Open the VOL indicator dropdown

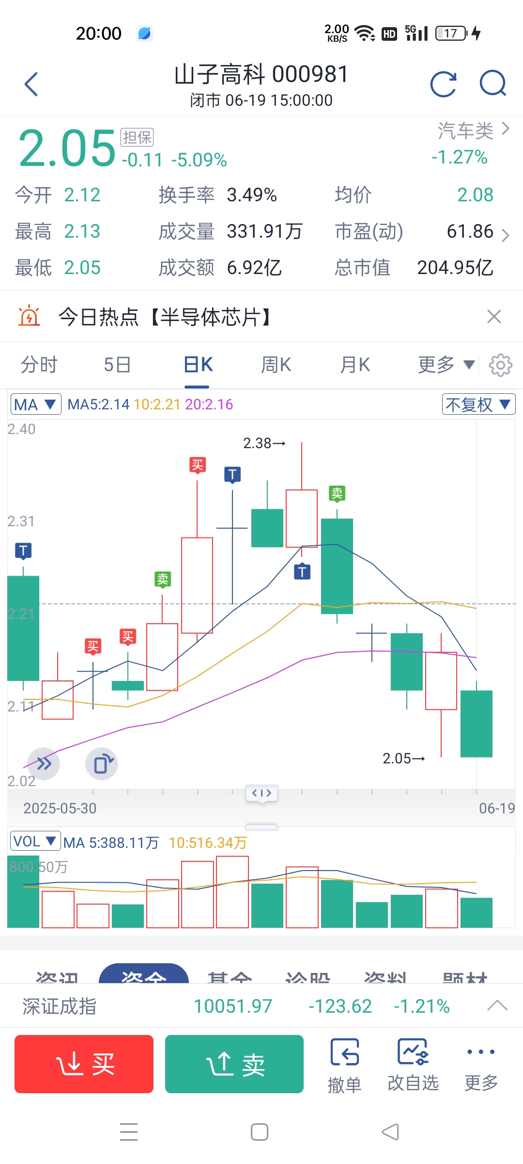(x=35, y=841)
